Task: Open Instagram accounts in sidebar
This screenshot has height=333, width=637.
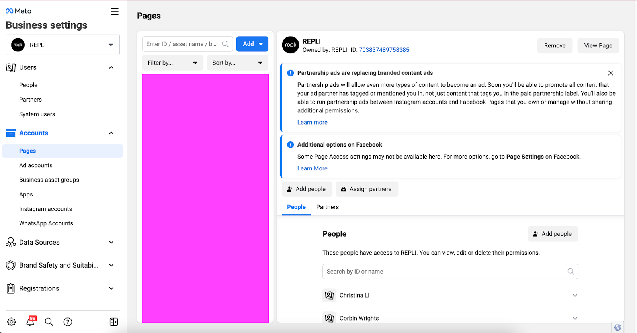Action: pos(45,209)
